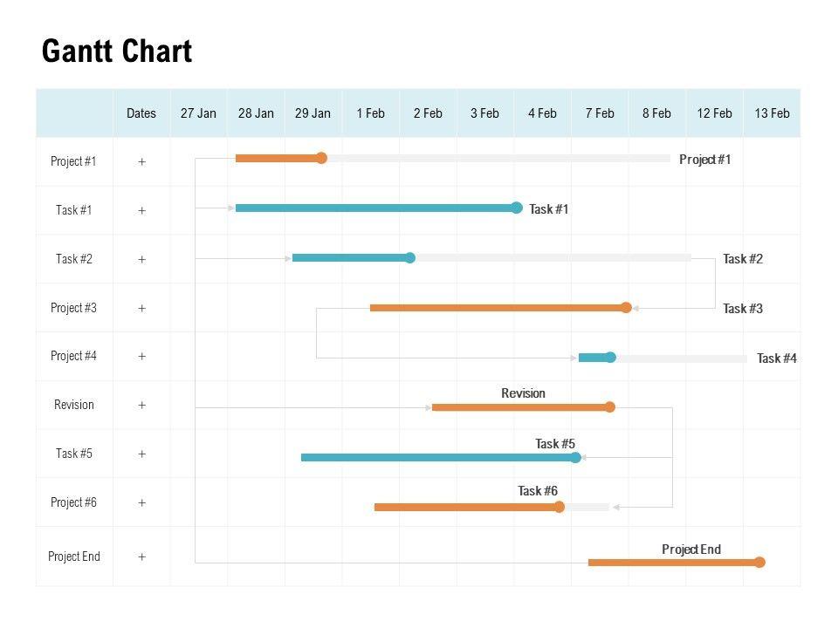Click the orange Project #3 timeline bar
The image size is (838, 628).
pos(496,308)
